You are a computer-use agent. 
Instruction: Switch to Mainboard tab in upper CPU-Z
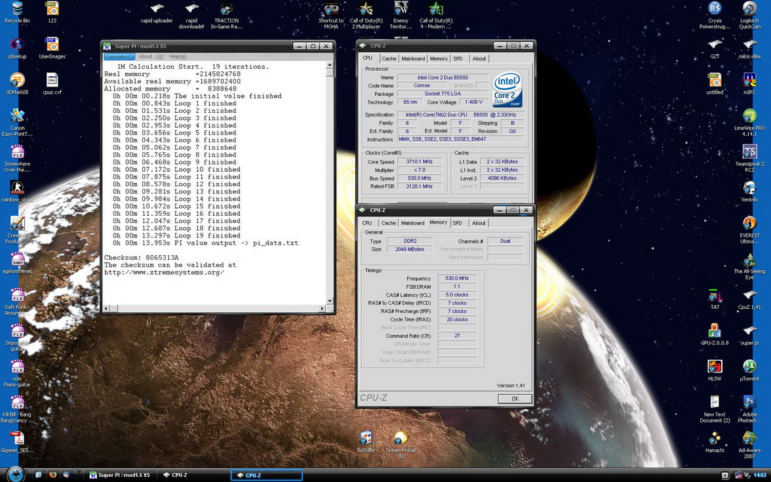pos(413,58)
